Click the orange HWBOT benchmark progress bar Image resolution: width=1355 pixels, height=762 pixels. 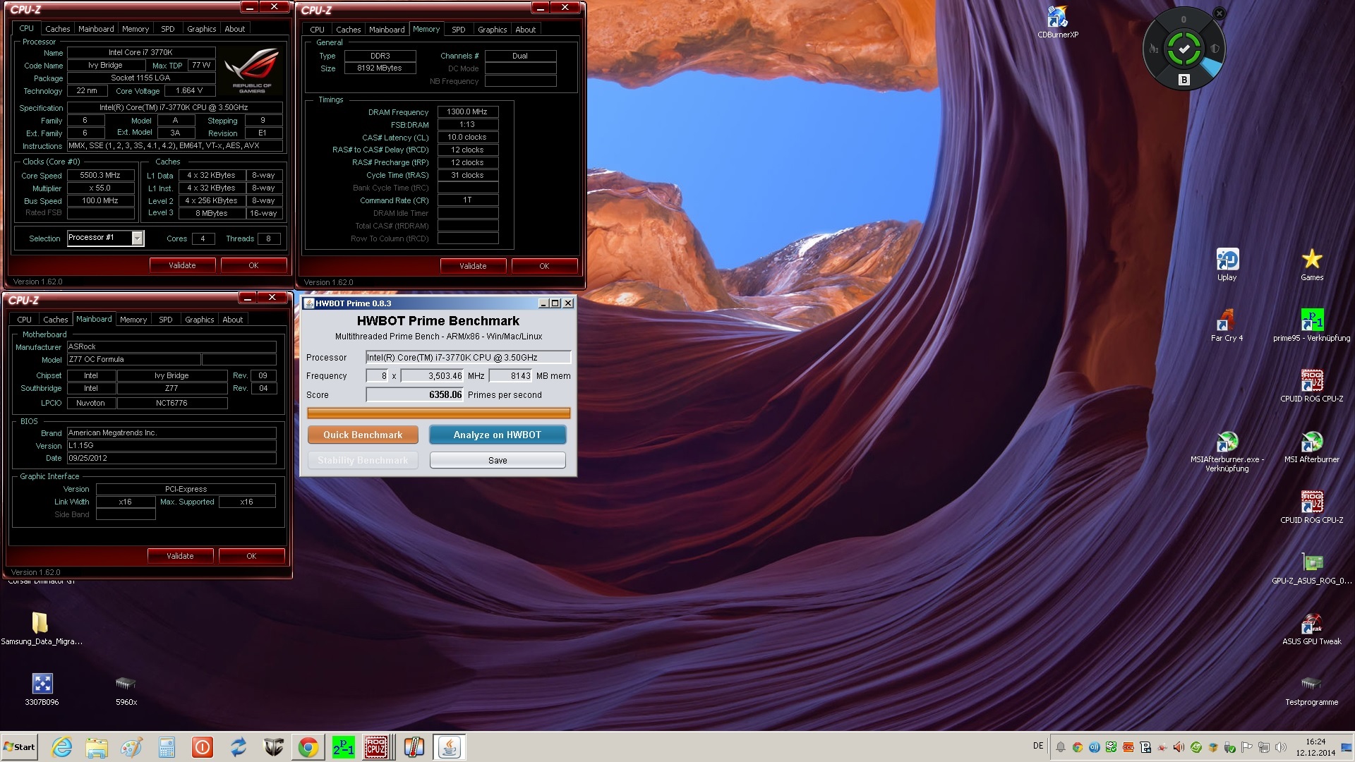[x=438, y=413]
